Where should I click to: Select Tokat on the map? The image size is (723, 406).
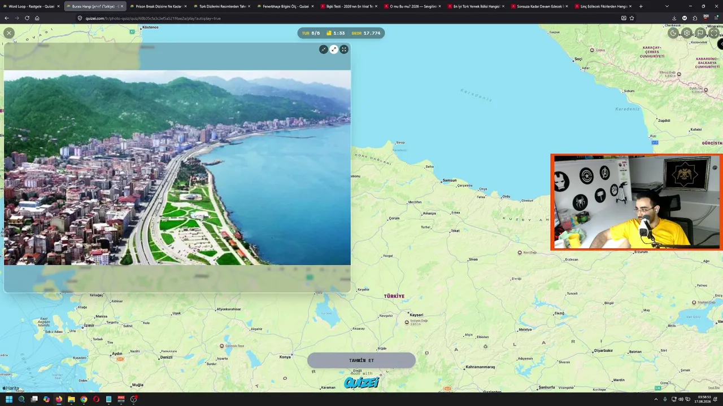455,231
